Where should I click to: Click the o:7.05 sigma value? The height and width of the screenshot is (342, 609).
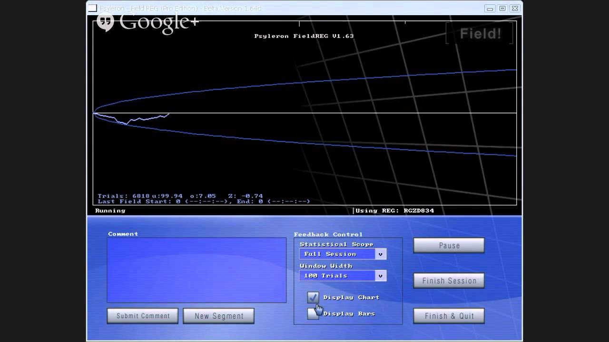point(203,196)
